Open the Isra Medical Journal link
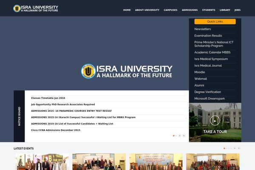 coord(208,65)
